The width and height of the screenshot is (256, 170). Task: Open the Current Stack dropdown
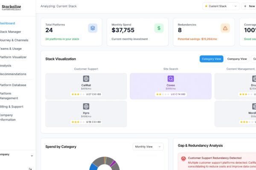pos(221,6)
